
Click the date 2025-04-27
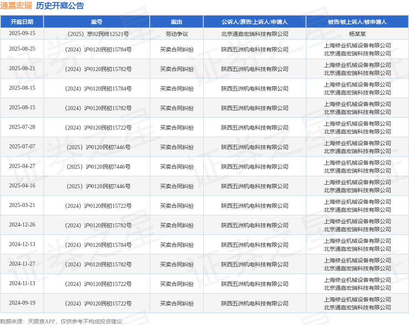pyautogui.click(x=22, y=166)
